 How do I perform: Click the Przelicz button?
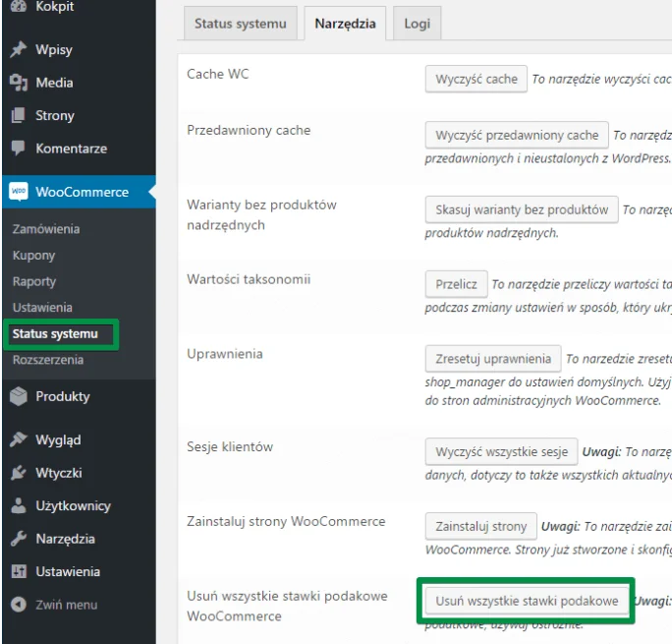(457, 284)
